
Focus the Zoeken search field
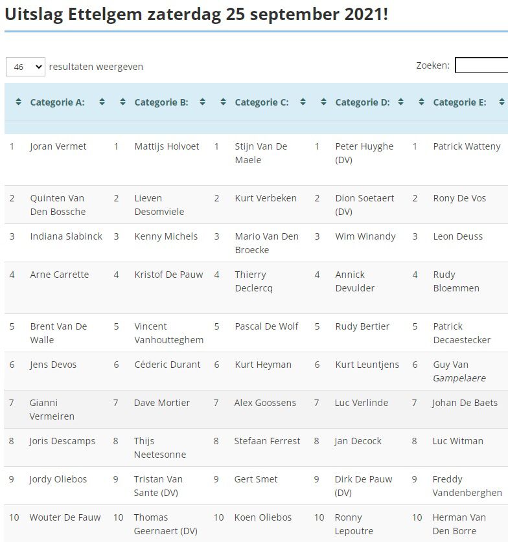[481, 65]
